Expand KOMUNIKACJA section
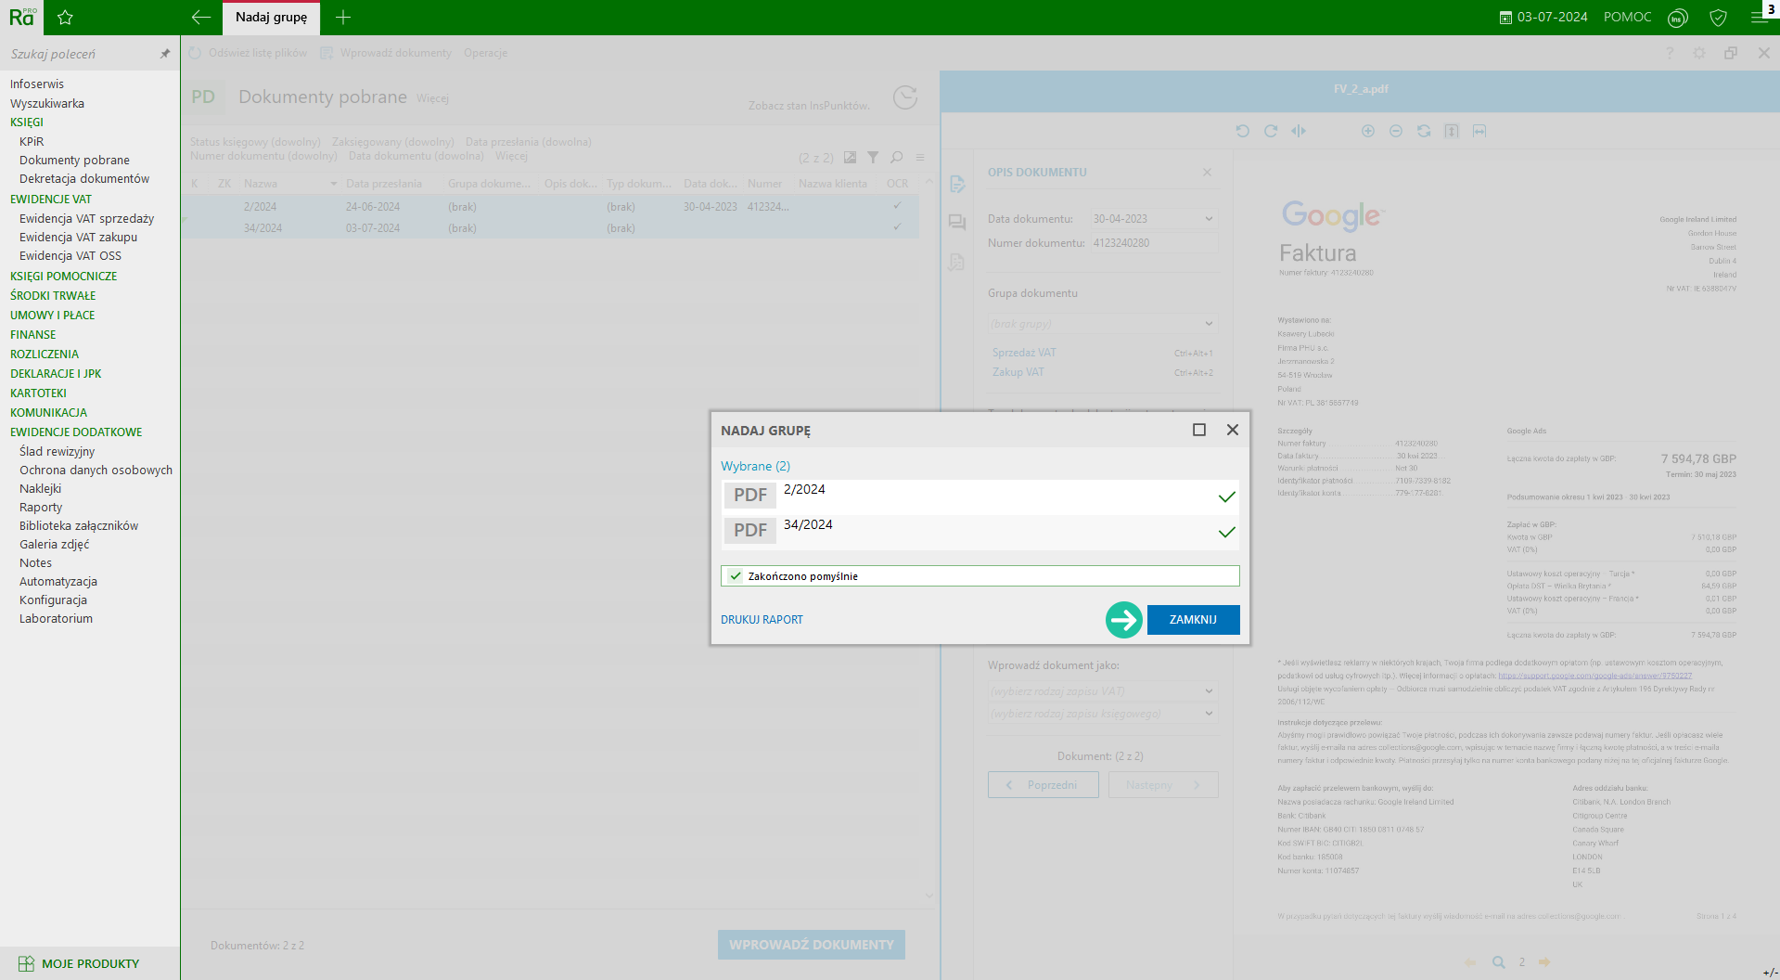 [48, 412]
